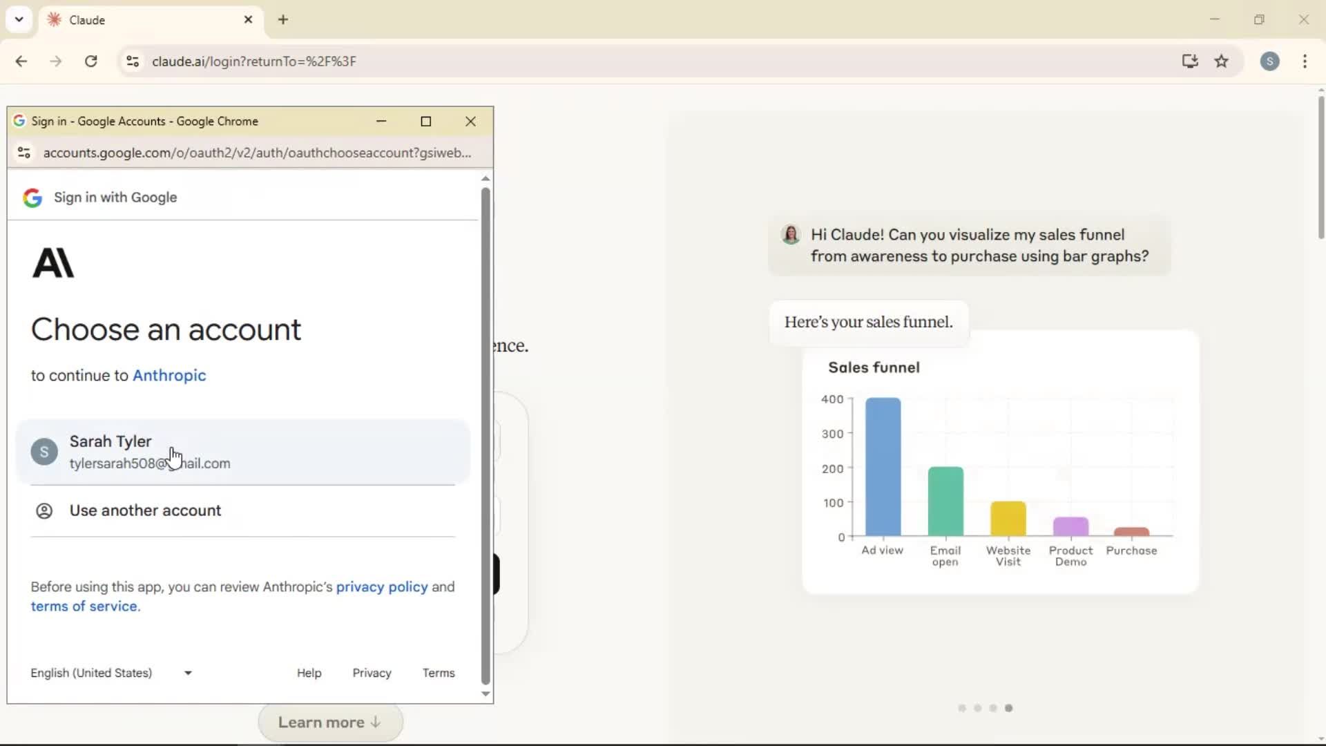This screenshot has height=746, width=1326.
Task: Click the Google logo above Sign in
Action: click(x=32, y=198)
